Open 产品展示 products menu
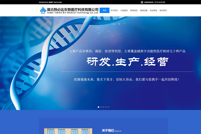Image resolution: width=201 pixels, height=134 pixels. click(124, 10)
